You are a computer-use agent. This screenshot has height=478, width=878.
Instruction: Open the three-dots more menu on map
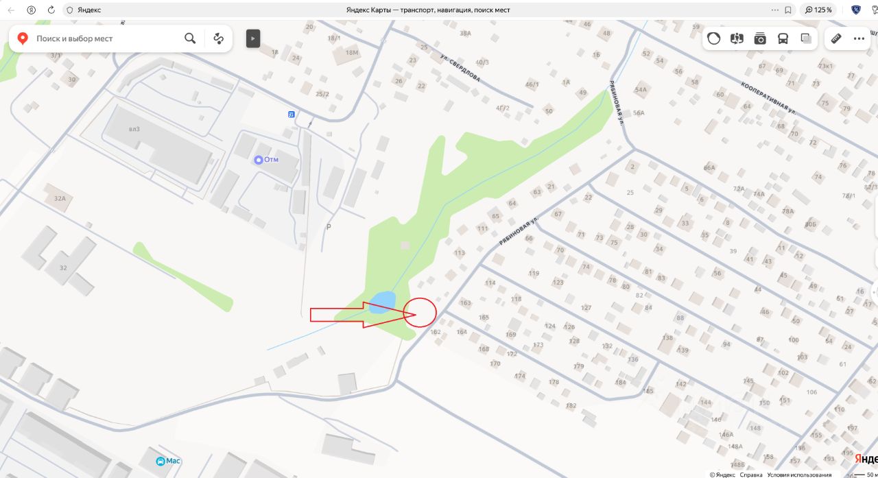coord(859,38)
